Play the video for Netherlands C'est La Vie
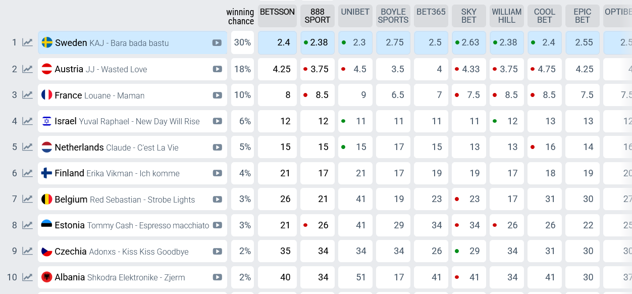This screenshot has width=632, height=294. point(217,147)
